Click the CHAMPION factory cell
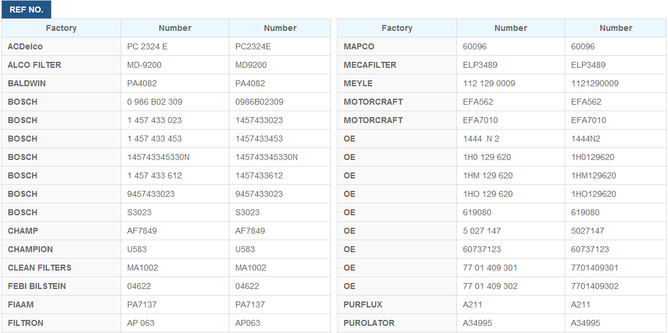The width and height of the screenshot is (668, 333). tap(30, 249)
